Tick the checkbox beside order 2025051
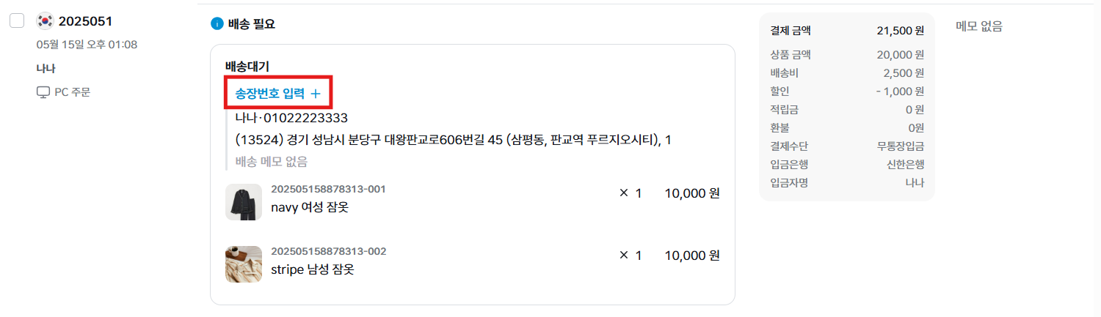 click(x=17, y=20)
